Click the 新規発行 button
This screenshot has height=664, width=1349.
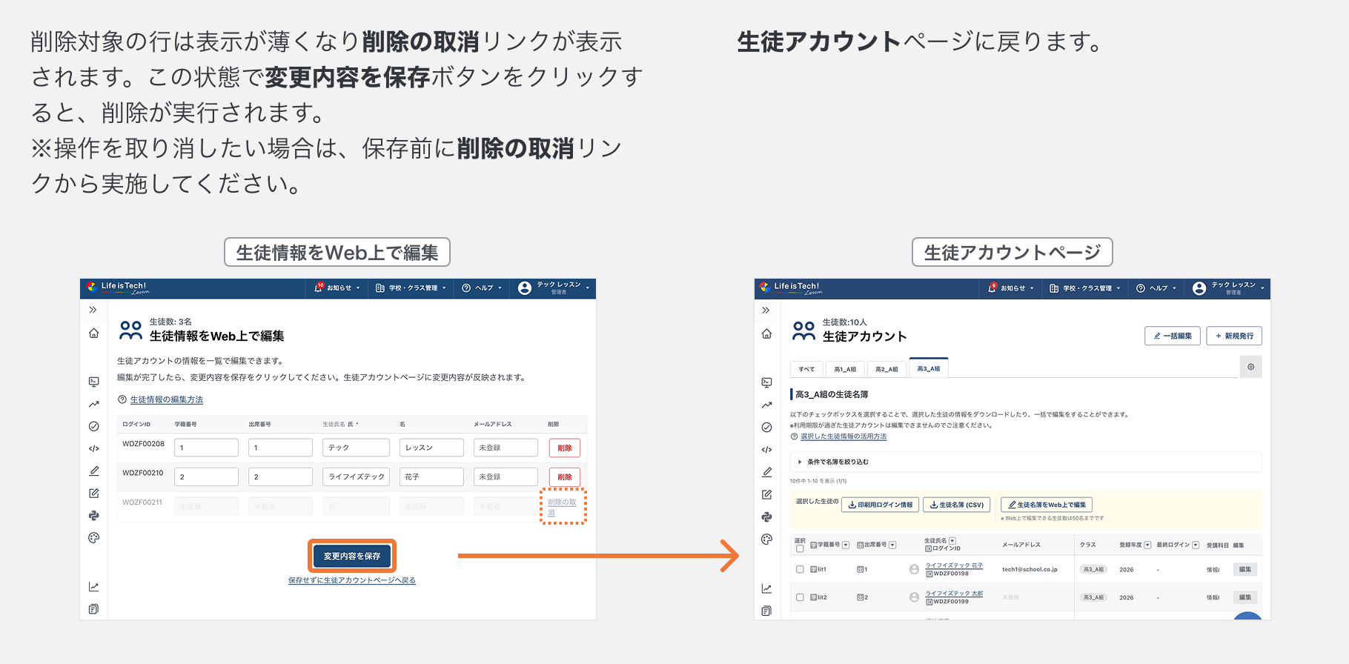(1234, 336)
